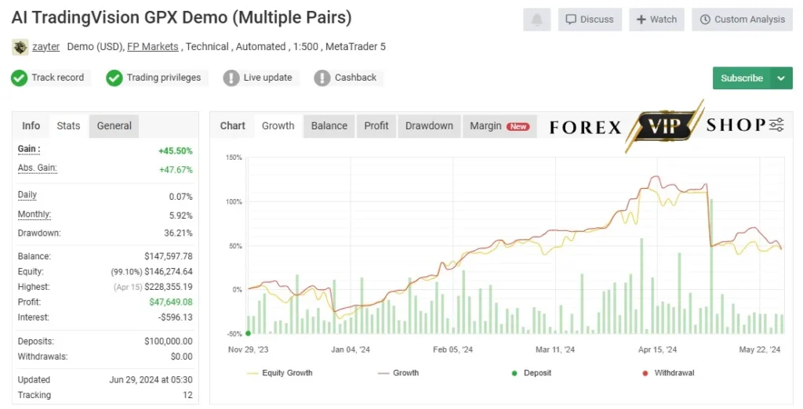Switch to the Stats tab
The height and width of the screenshot is (409, 803).
coord(68,125)
